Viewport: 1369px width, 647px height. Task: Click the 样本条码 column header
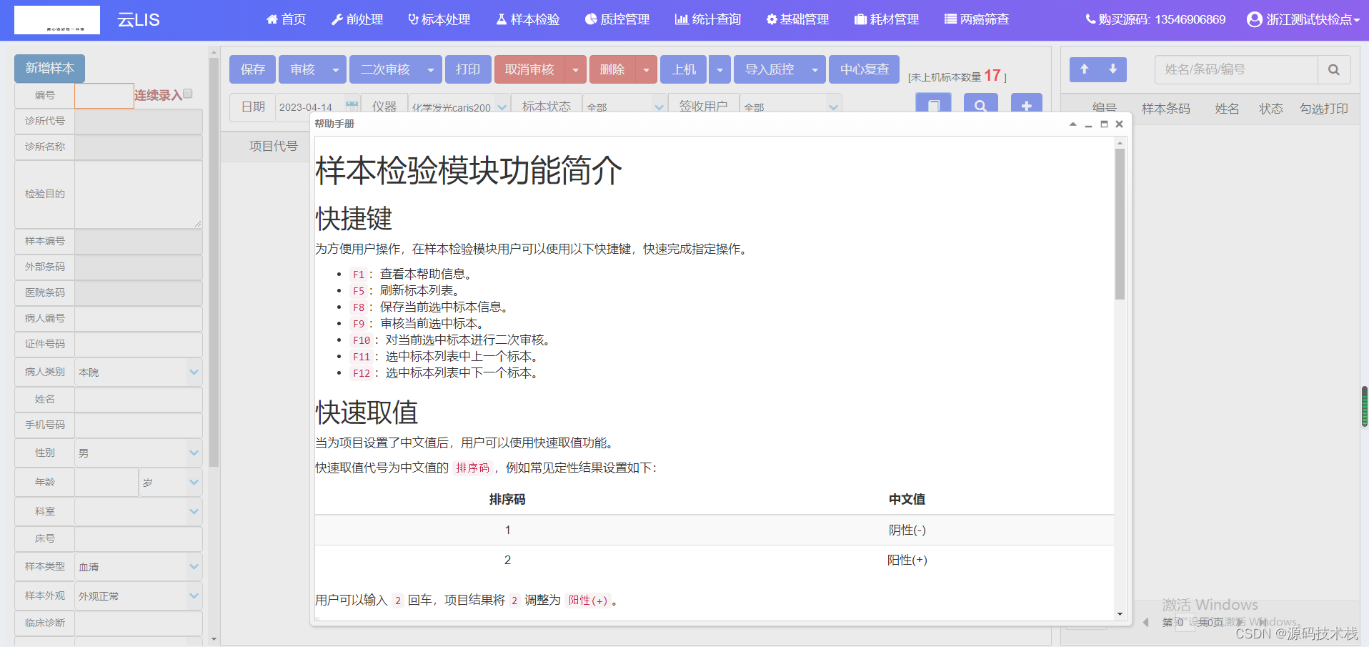1165,109
